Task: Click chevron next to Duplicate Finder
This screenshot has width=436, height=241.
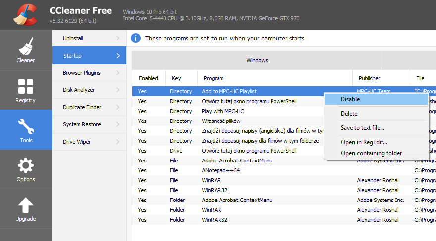Action: coord(118,107)
